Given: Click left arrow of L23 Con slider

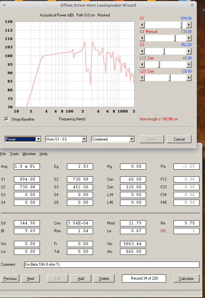Looking at the screenshot, I should [142, 77].
